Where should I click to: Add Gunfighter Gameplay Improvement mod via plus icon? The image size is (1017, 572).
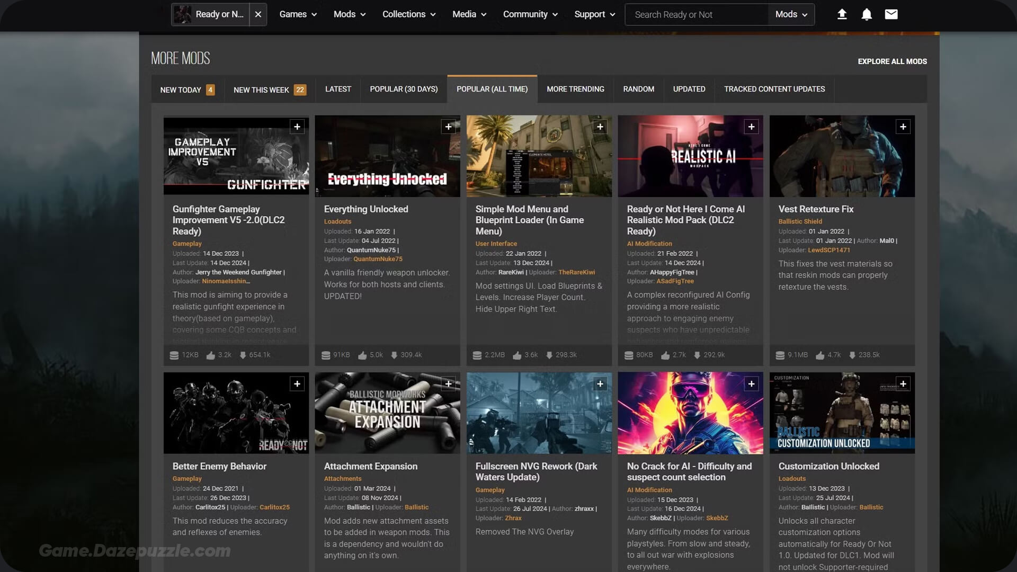[x=297, y=127]
